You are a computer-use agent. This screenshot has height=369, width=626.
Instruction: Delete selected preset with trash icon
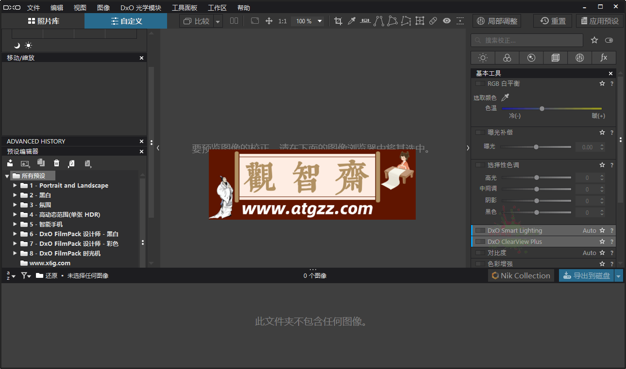[x=56, y=163]
